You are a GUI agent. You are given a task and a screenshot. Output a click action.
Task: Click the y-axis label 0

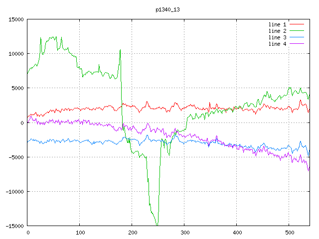[x=22, y=123]
